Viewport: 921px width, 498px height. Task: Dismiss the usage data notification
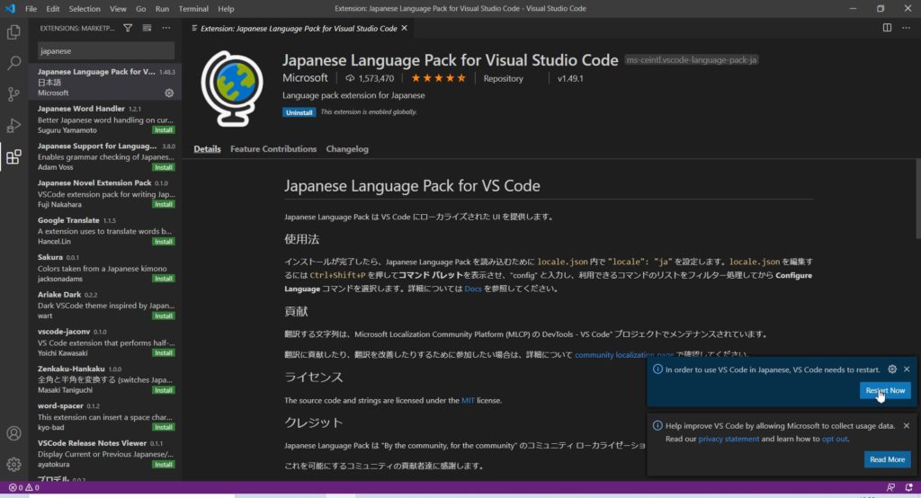907,425
